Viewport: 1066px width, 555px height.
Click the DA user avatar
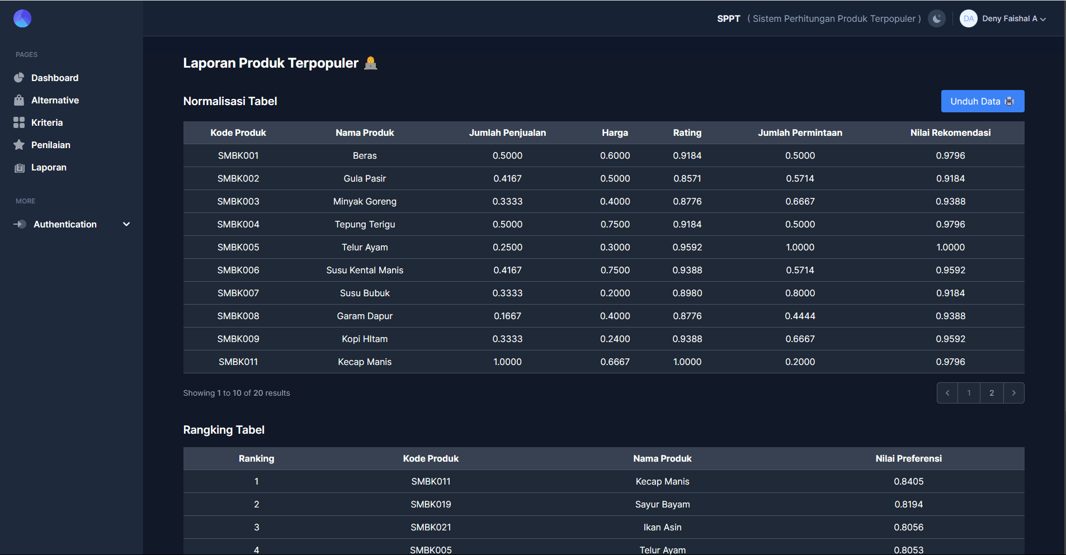point(968,18)
